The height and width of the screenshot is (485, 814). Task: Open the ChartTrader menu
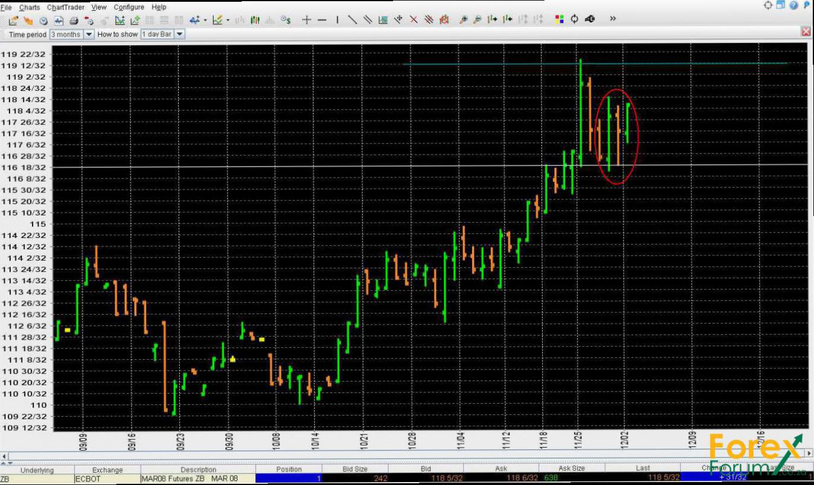(65, 7)
